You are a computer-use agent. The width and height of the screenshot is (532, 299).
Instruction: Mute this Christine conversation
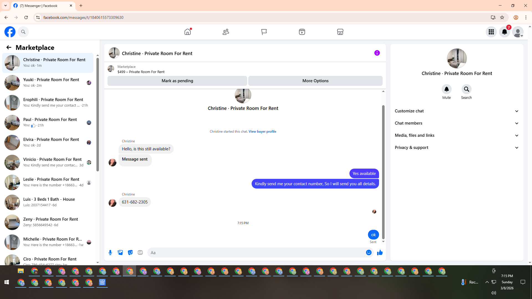click(446, 89)
